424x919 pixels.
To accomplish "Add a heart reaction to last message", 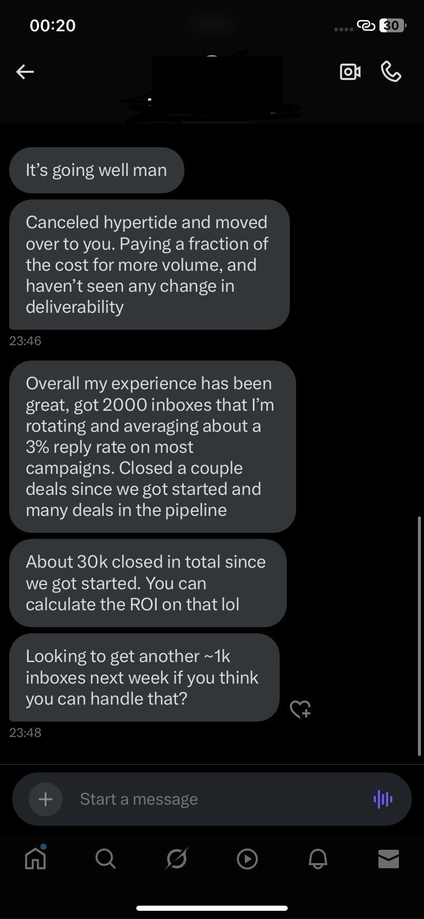I will point(300,709).
